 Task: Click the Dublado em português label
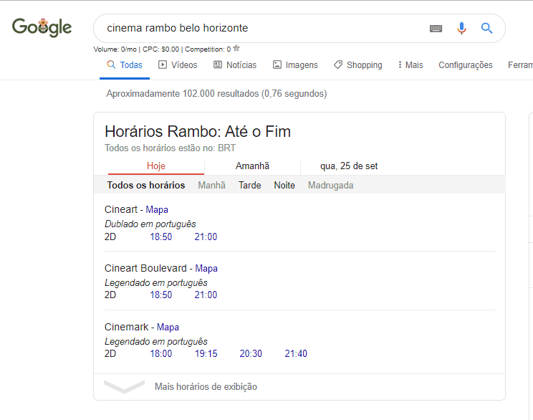[x=150, y=224]
